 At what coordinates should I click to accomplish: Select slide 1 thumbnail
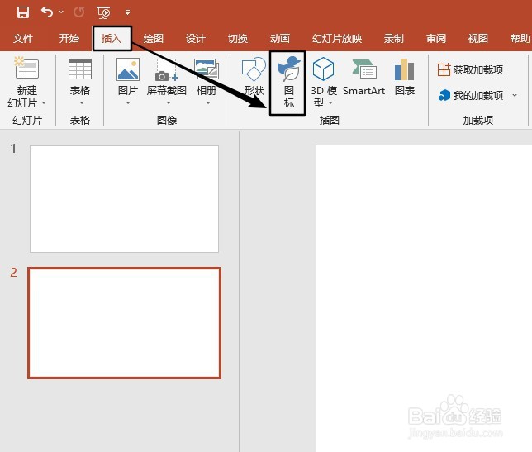click(x=124, y=199)
